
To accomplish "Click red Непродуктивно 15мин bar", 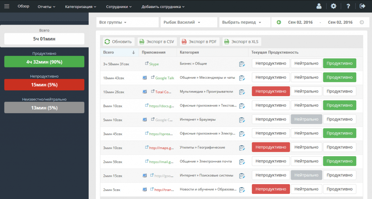I will click(44, 85).
